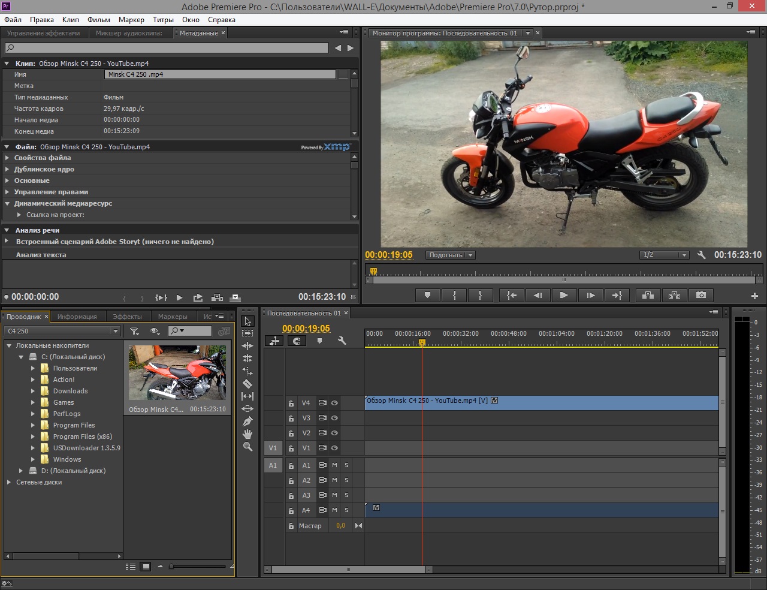Screen dimensions: 767x590
Task: Select the Downloads folder in the browser
Action: click(x=70, y=391)
